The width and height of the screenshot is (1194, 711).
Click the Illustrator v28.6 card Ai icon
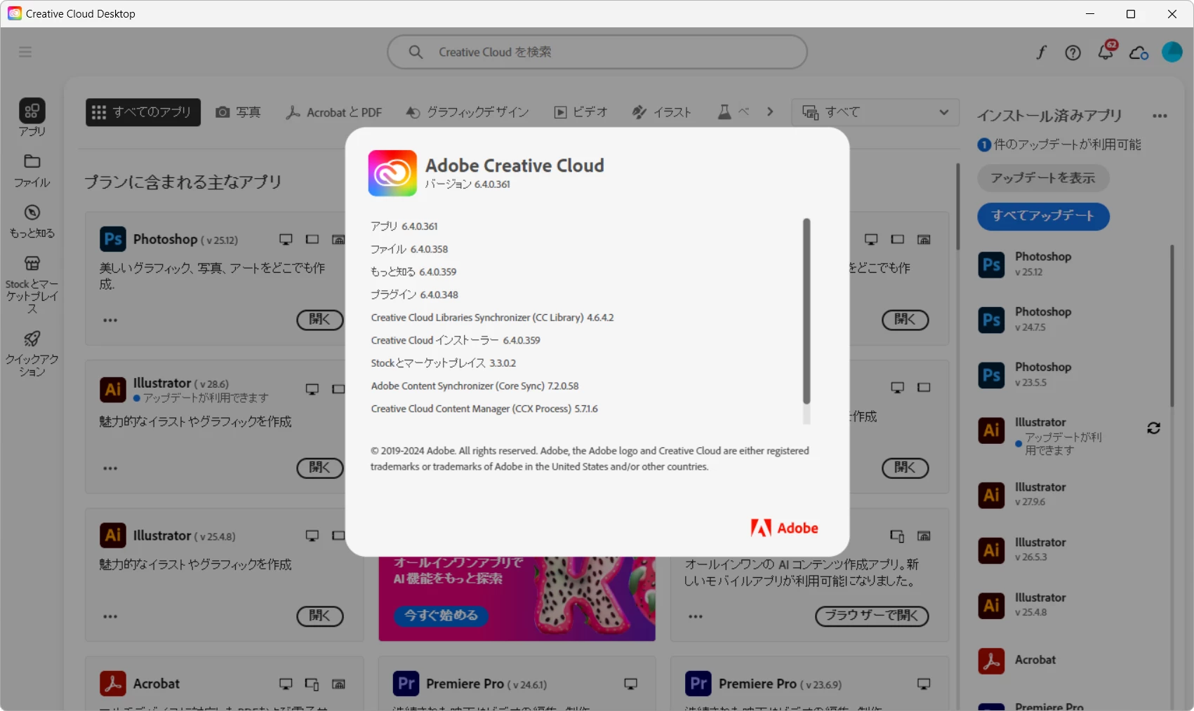click(113, 389)
